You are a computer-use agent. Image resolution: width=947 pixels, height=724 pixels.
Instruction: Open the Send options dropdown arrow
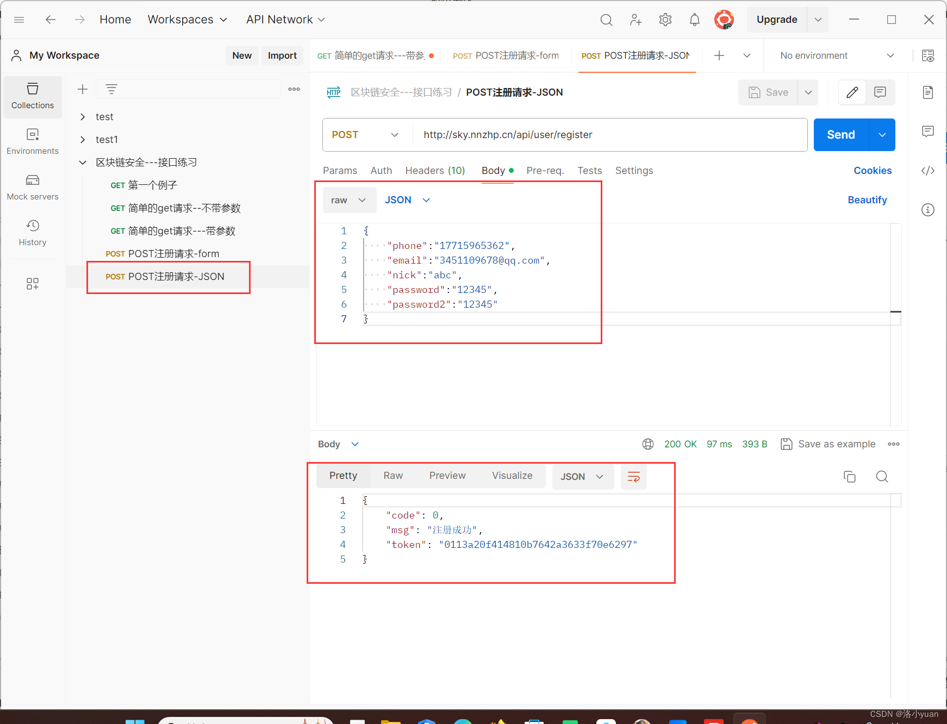coord(882,135)
